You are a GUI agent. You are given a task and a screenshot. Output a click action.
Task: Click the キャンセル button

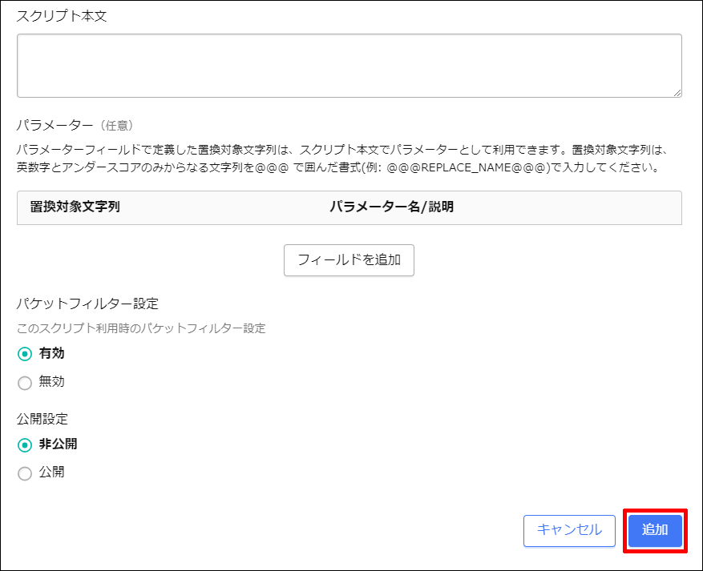pos(568,530)
